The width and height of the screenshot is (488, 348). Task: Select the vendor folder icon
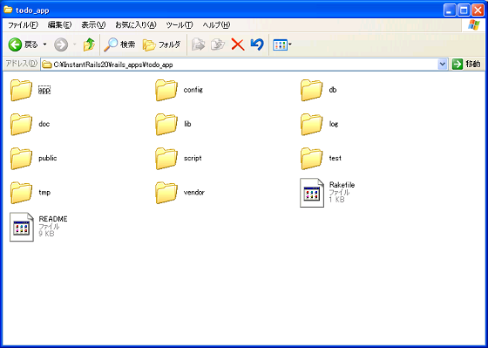(166, 193)
